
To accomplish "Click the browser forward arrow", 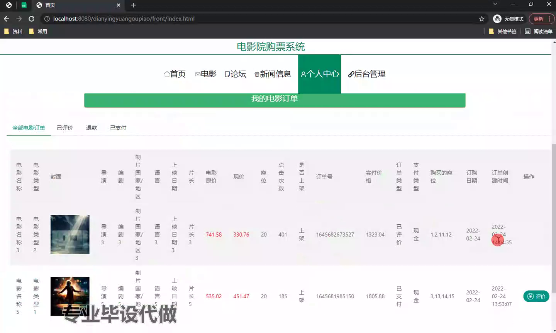I will tap(19, 18).
